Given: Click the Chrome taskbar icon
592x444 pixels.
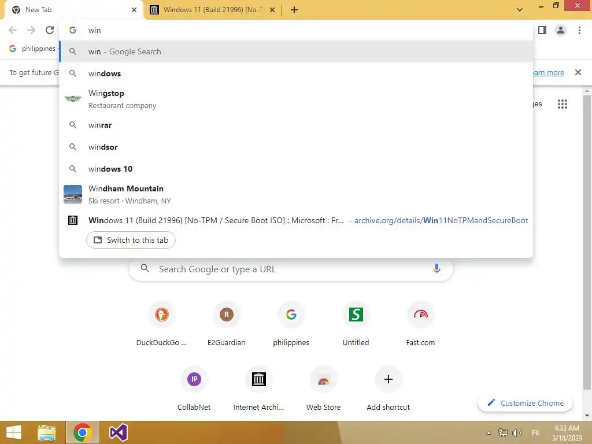Looking at the screenshot, I should 82,432.
